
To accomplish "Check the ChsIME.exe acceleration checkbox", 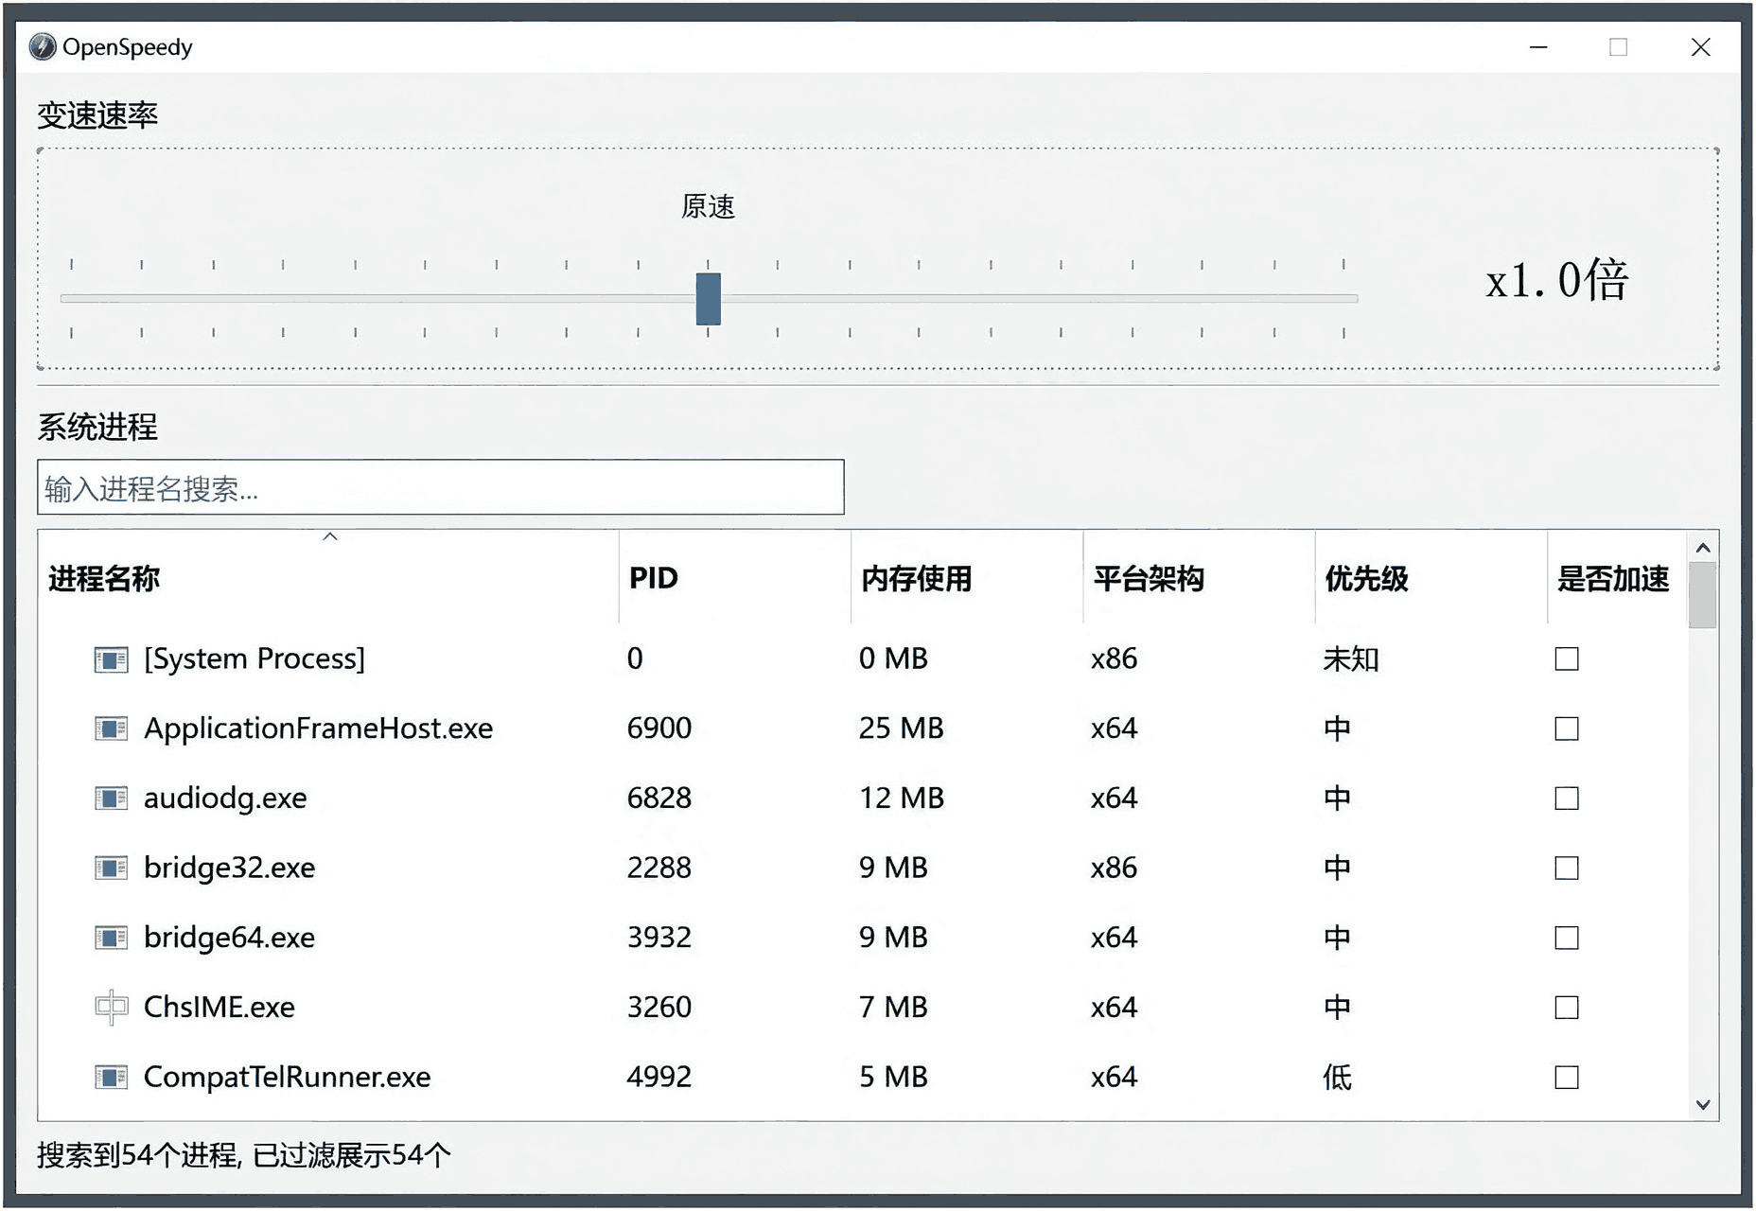I will click(1567, 1008).
